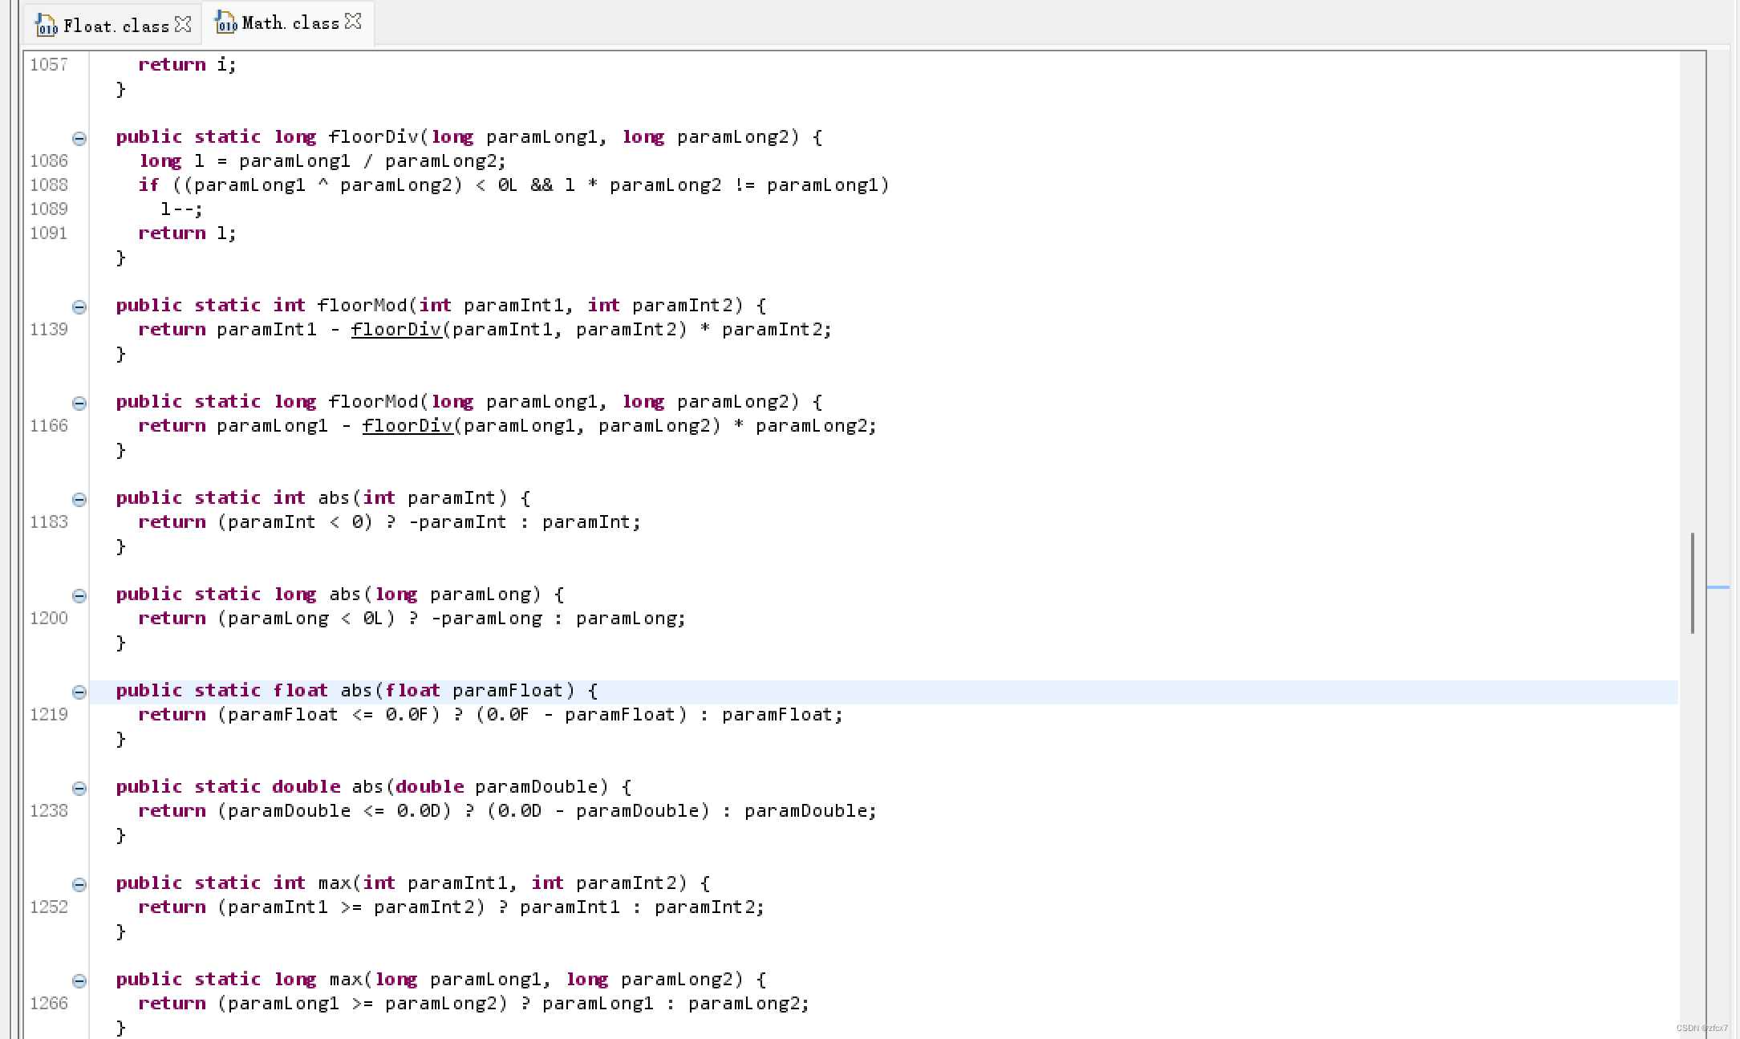Collapse the max int method
1740x1039 pixels.
pos(79,884)
